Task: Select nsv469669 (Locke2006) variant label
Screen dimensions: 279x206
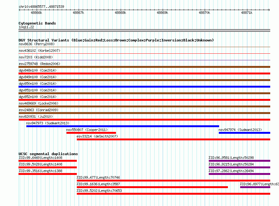Action: (x=39, y=103)
